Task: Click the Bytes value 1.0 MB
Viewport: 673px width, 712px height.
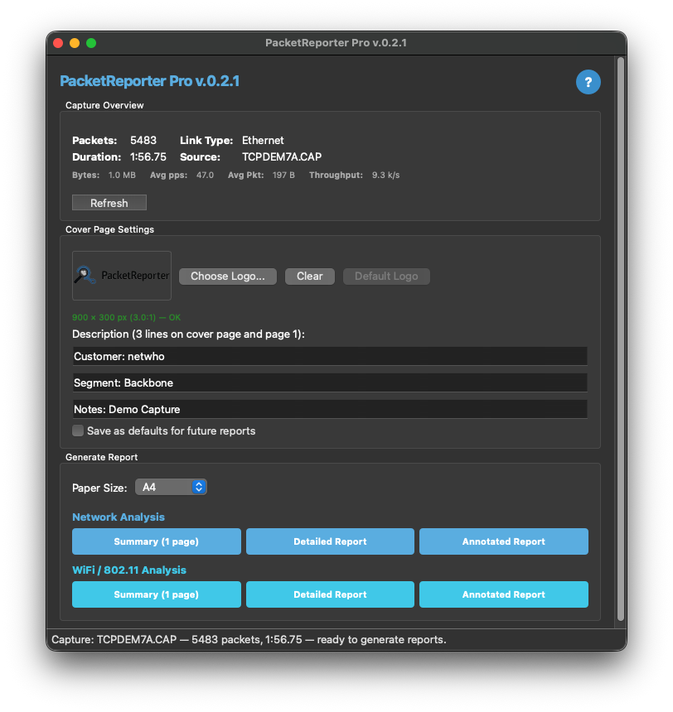Action: coord(122,175)
